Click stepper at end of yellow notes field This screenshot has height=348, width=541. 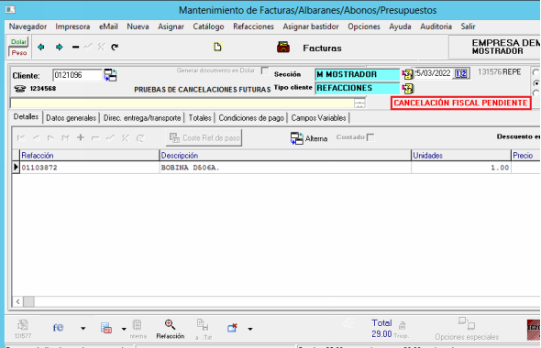[x=359, y=103]
